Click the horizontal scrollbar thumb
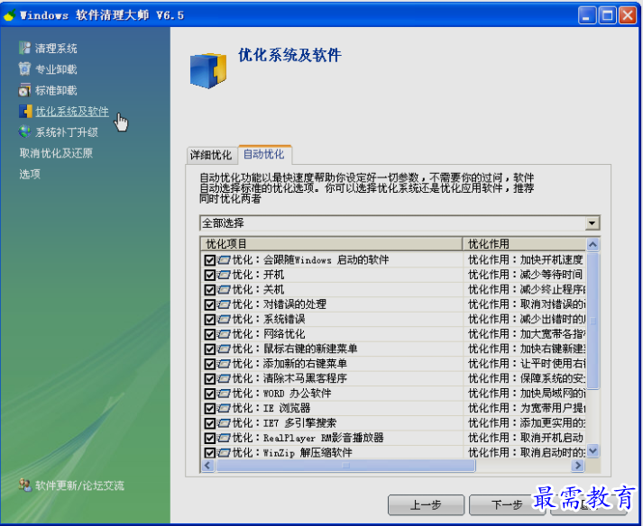 pos(345,466)
